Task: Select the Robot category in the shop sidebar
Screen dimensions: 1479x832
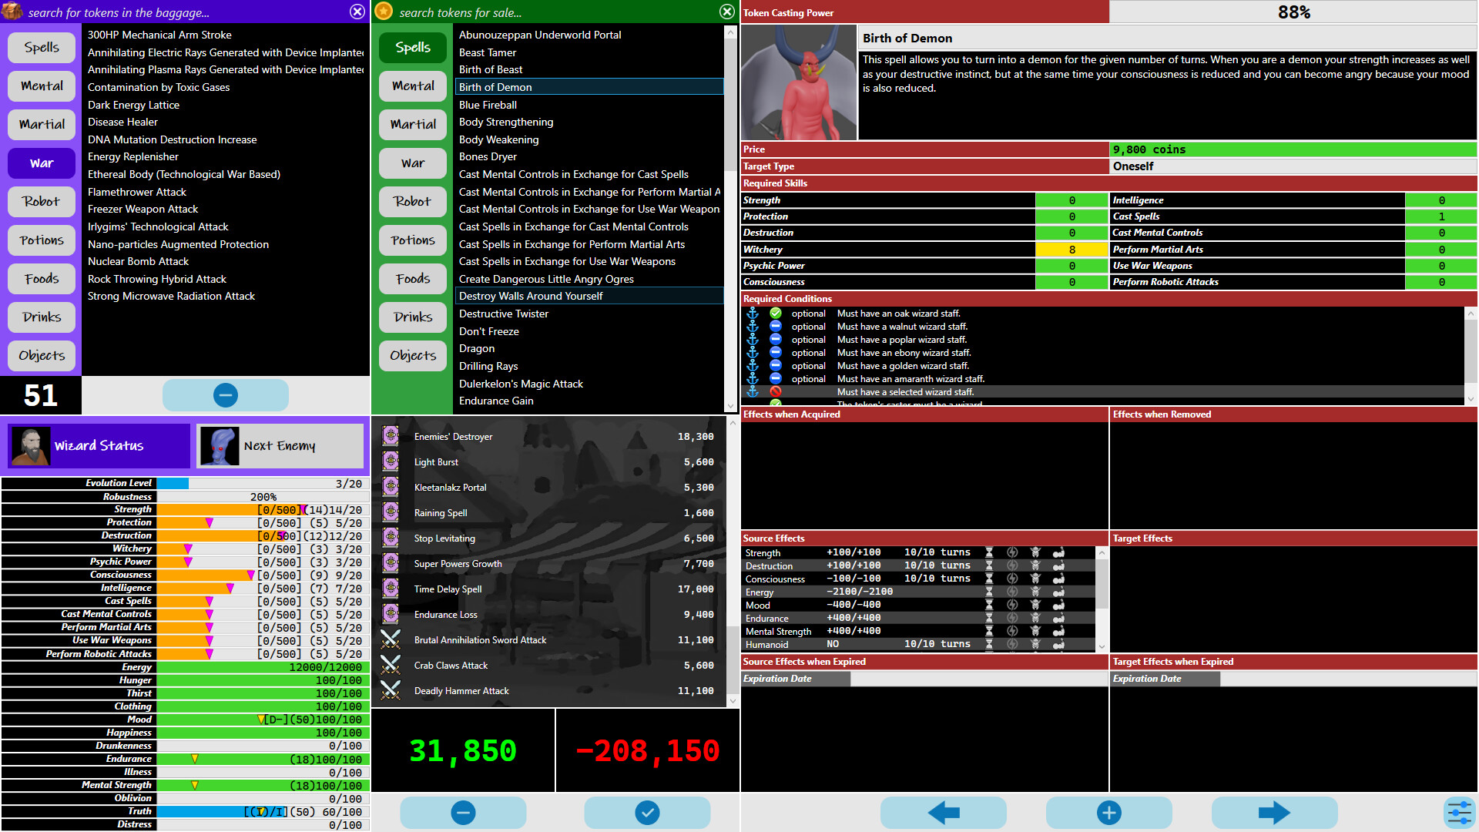Action: point(412,201)
